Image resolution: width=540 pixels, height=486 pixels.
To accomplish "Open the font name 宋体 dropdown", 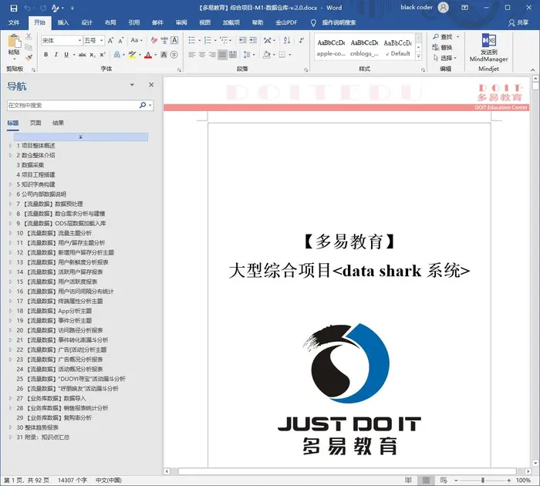I will coord(79,41).
